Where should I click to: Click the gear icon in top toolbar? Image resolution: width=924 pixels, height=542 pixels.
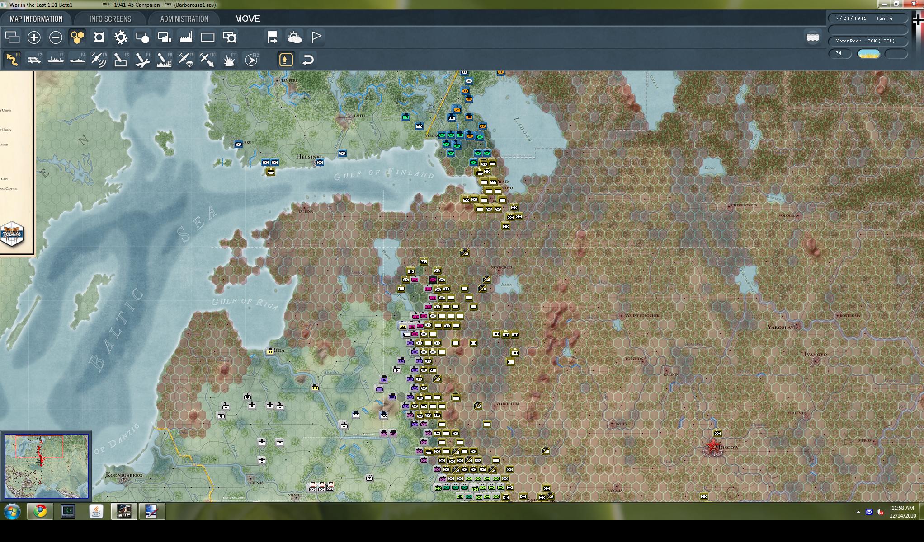121,37
